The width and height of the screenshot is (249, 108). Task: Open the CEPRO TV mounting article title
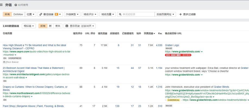click(34, 47)
